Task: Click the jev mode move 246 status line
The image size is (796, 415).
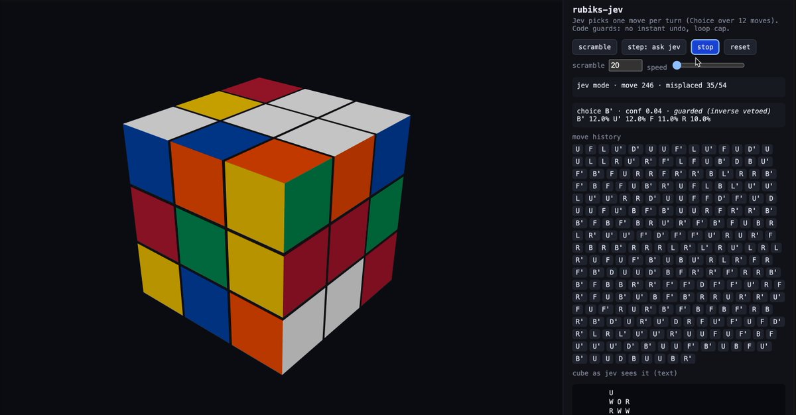Action: tap(679, 86)
